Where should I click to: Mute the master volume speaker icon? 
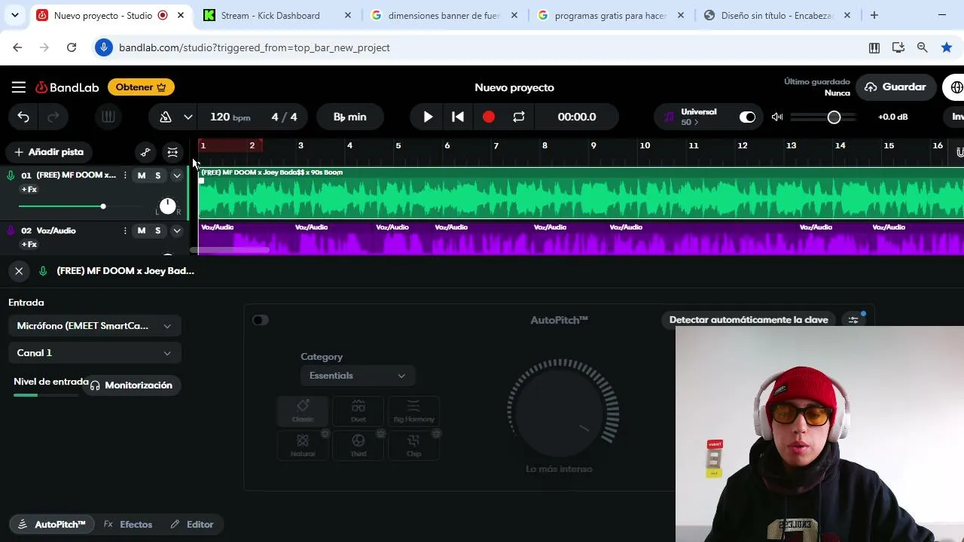[x=777, y=117]
